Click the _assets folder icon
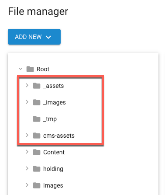 tap(37, 86)
